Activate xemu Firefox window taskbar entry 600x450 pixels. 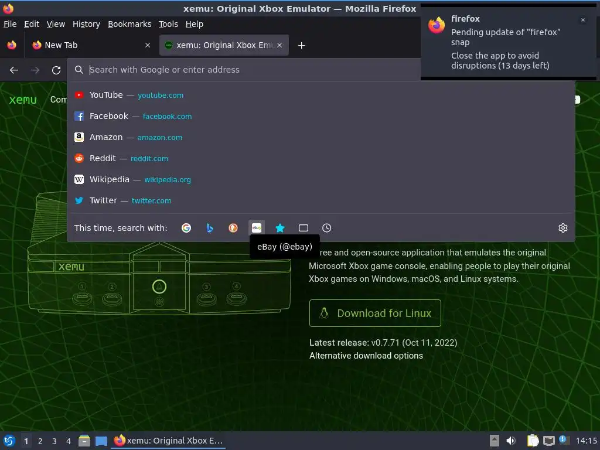pos(168,441)
